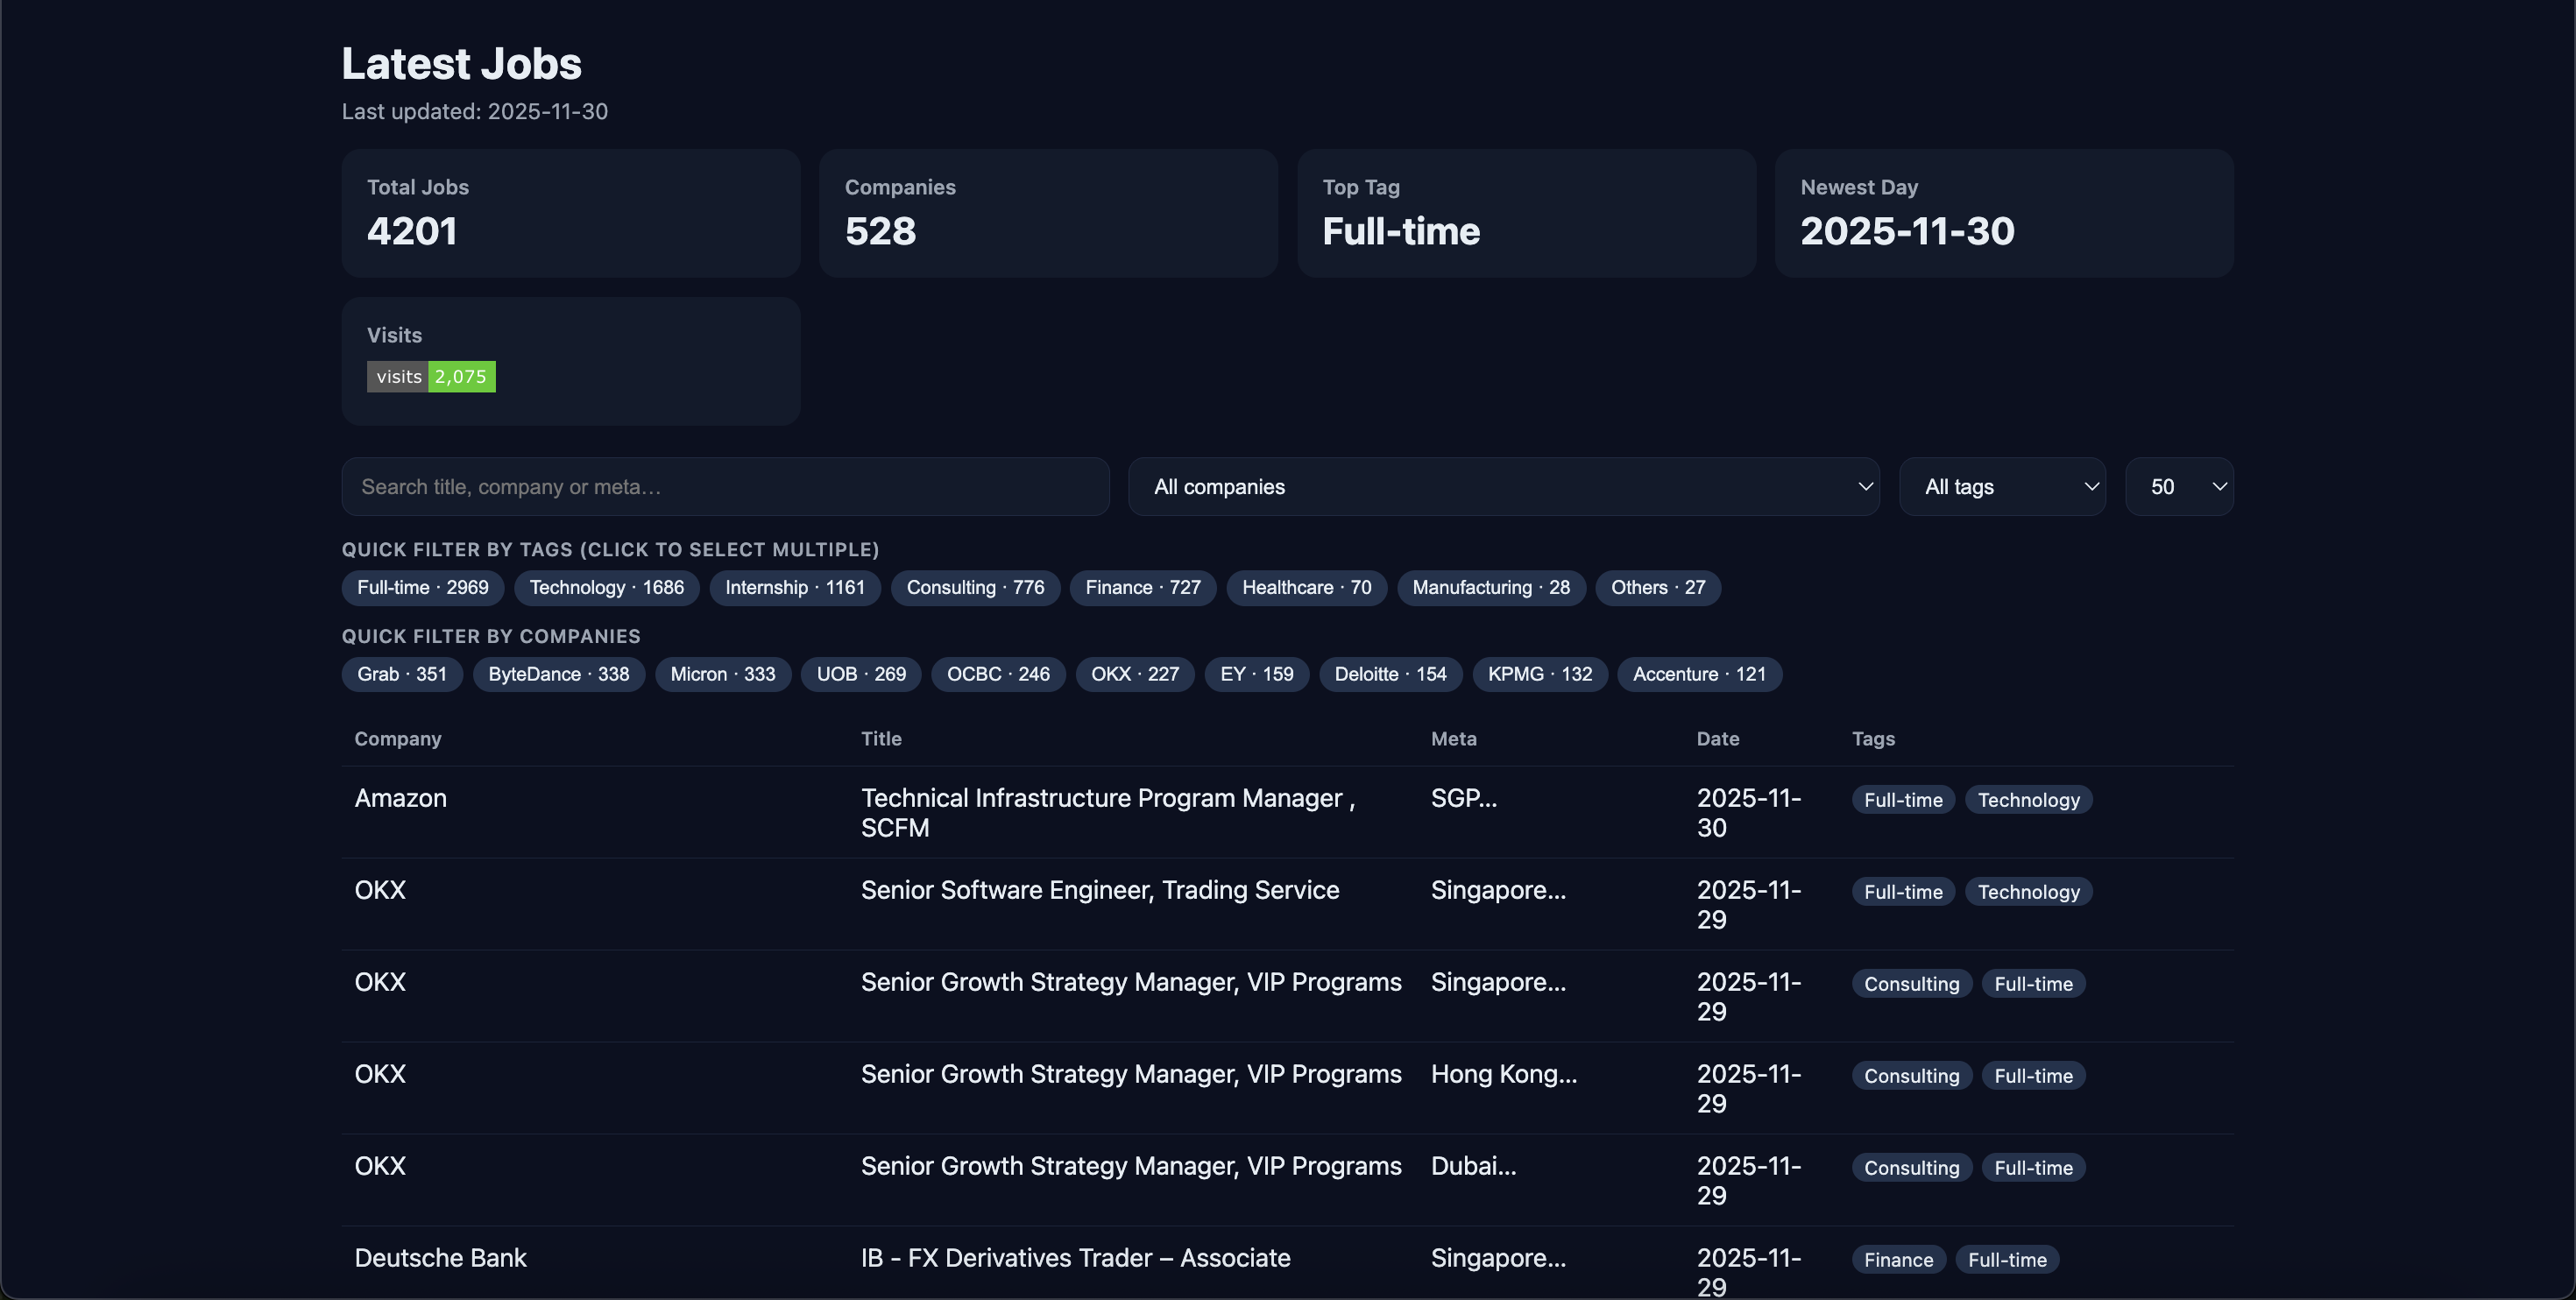
Task: Toggle the Internship tag filter
Action: click(794, 587)
